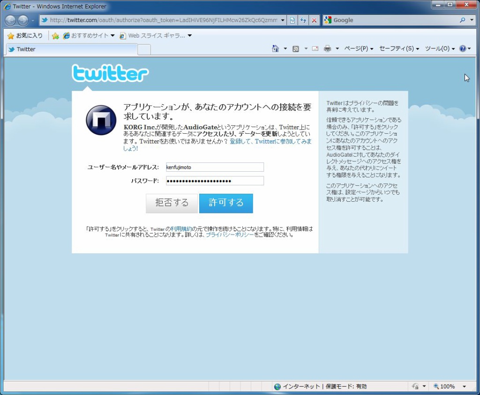Click the 拒否する deny button
This screenshot has width=480, height=395.
click(x=172, y=203)
